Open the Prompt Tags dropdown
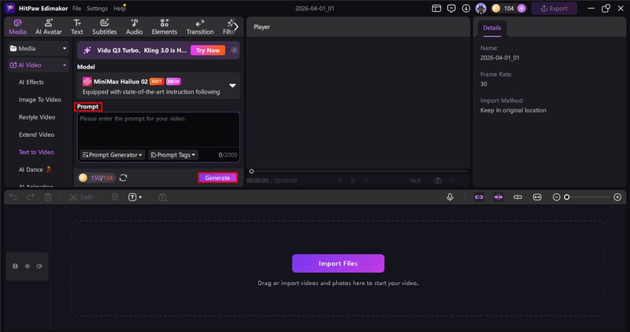This screenshot has width=630, height=332. click(x=173, y=155)
